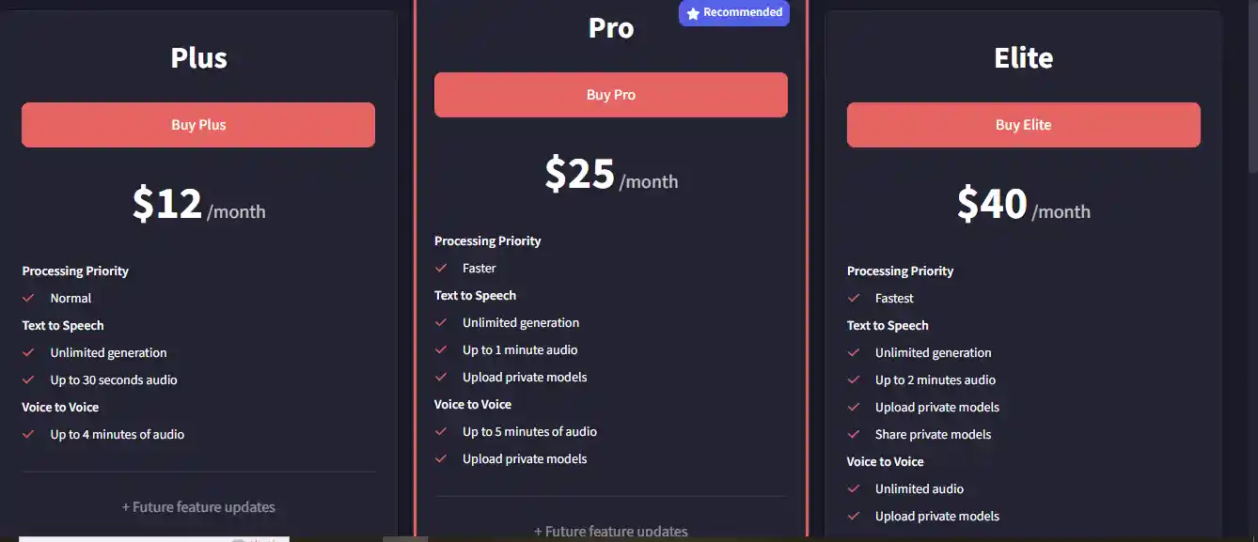Image resolution: width=1258 pixels, height=542 pixels.
Task: Click checkmark next to Up to 30 seconds audio
Action: (x=28, y=379)
